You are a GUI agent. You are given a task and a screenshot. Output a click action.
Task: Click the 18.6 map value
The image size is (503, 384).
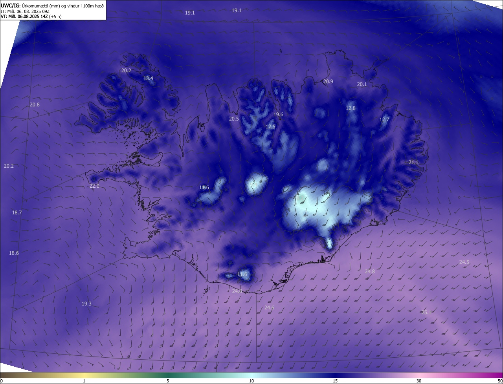pos(14,253)
